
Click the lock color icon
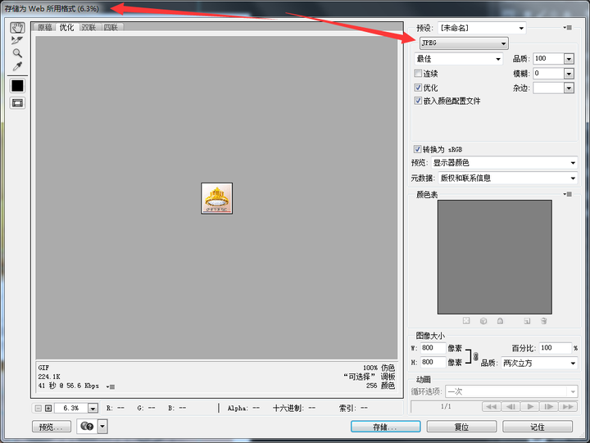click(x=500, y=321)
